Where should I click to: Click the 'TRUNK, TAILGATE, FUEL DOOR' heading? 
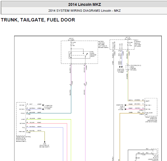pos(38,20)
